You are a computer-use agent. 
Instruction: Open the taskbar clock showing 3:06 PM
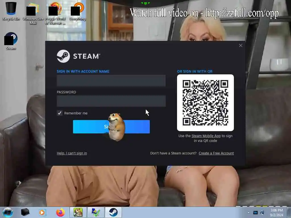pyautogui.click(x=277, y=213)
